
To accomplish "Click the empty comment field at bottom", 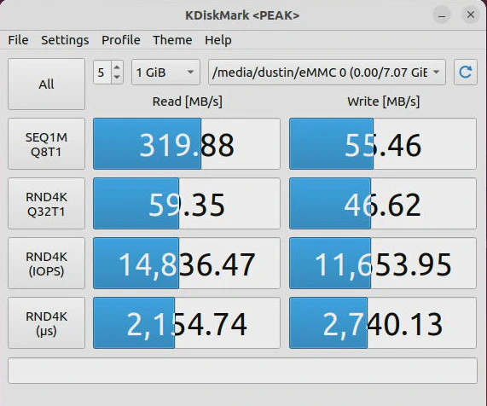I will (242, 370).
